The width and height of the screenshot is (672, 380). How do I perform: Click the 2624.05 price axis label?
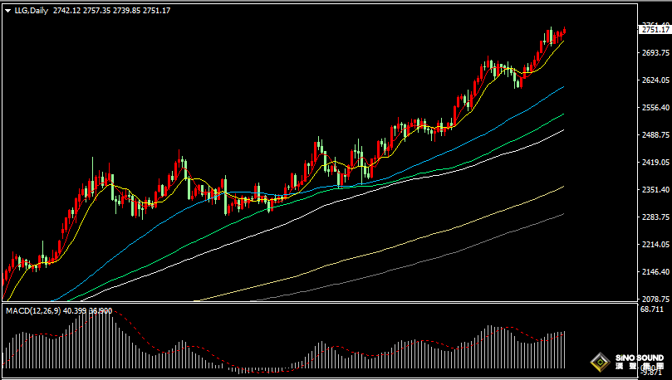coord(655,80)
